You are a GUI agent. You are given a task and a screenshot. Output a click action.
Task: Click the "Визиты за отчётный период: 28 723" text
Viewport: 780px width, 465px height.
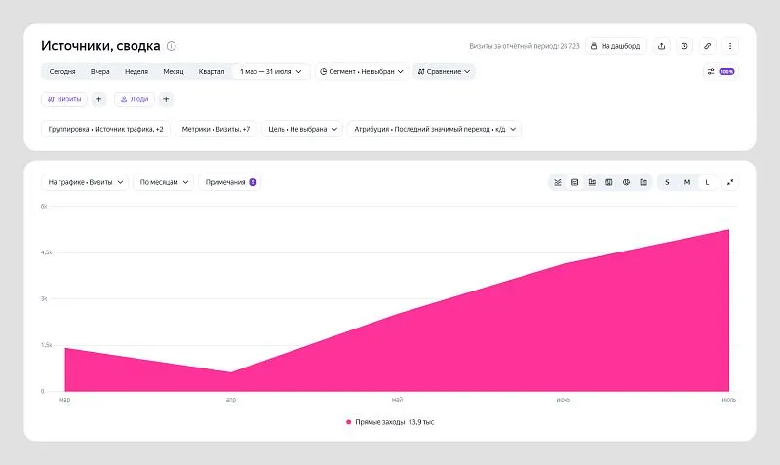[x=525, y=46]
